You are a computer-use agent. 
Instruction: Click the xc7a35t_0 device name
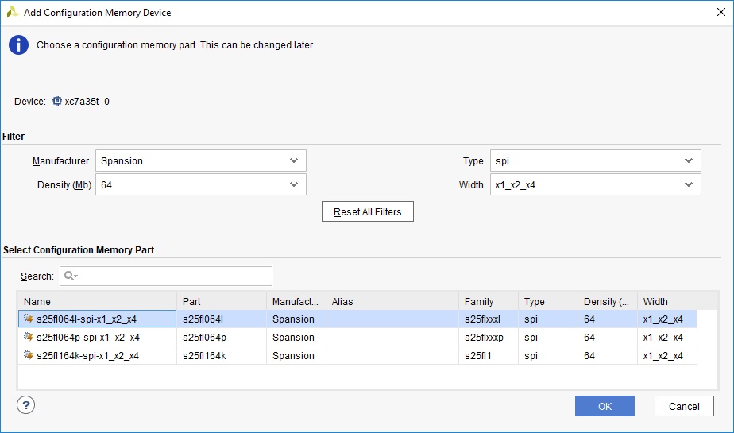[x=87, y=102]
